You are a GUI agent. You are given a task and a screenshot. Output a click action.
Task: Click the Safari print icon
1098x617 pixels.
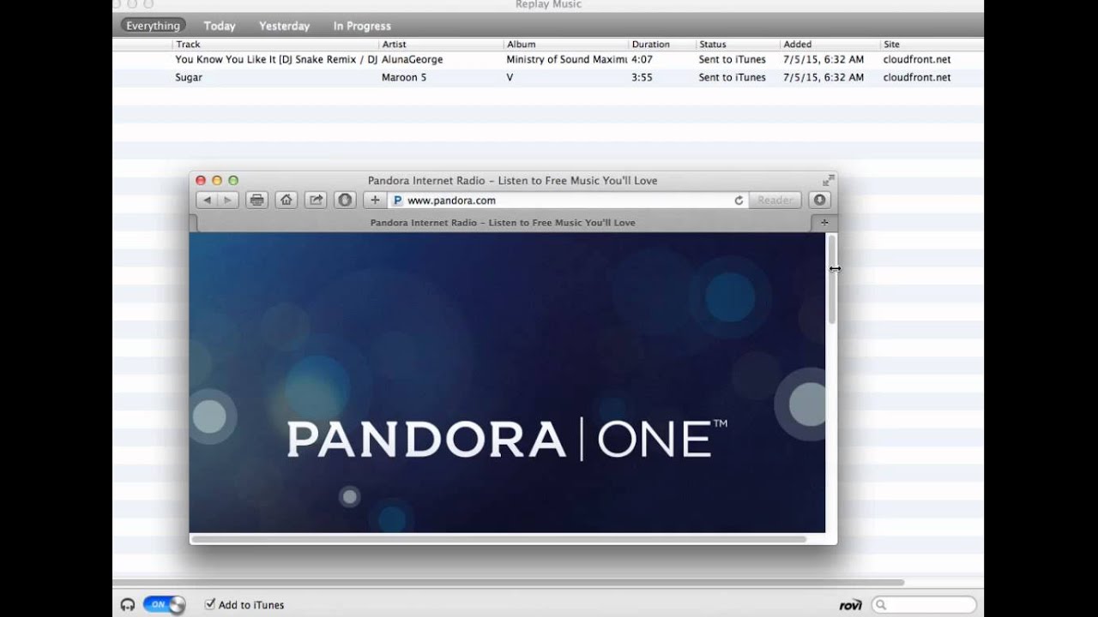256,201
